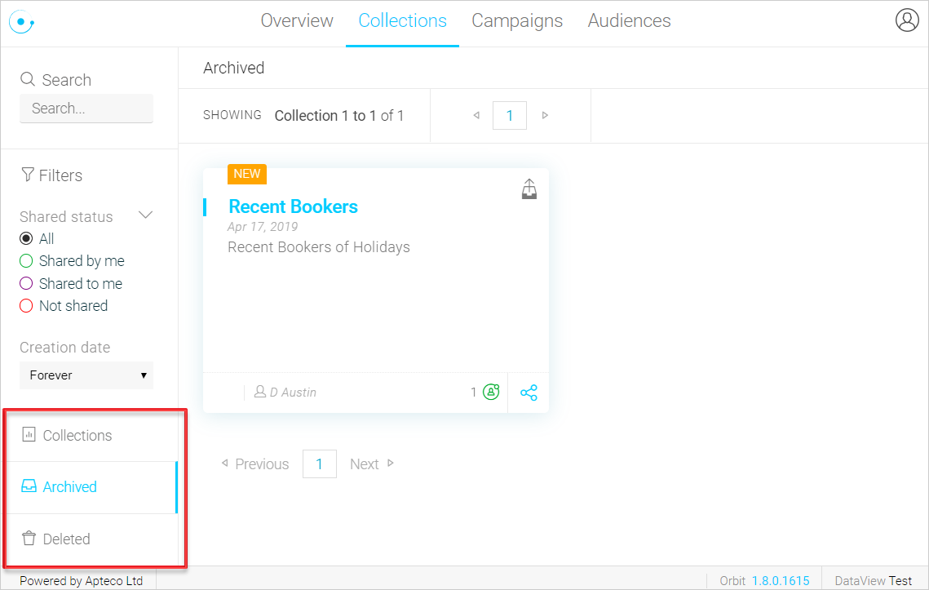Click the Search input field
The width and height of the screenshot is (929, 590).
click(x=86, y=109)
